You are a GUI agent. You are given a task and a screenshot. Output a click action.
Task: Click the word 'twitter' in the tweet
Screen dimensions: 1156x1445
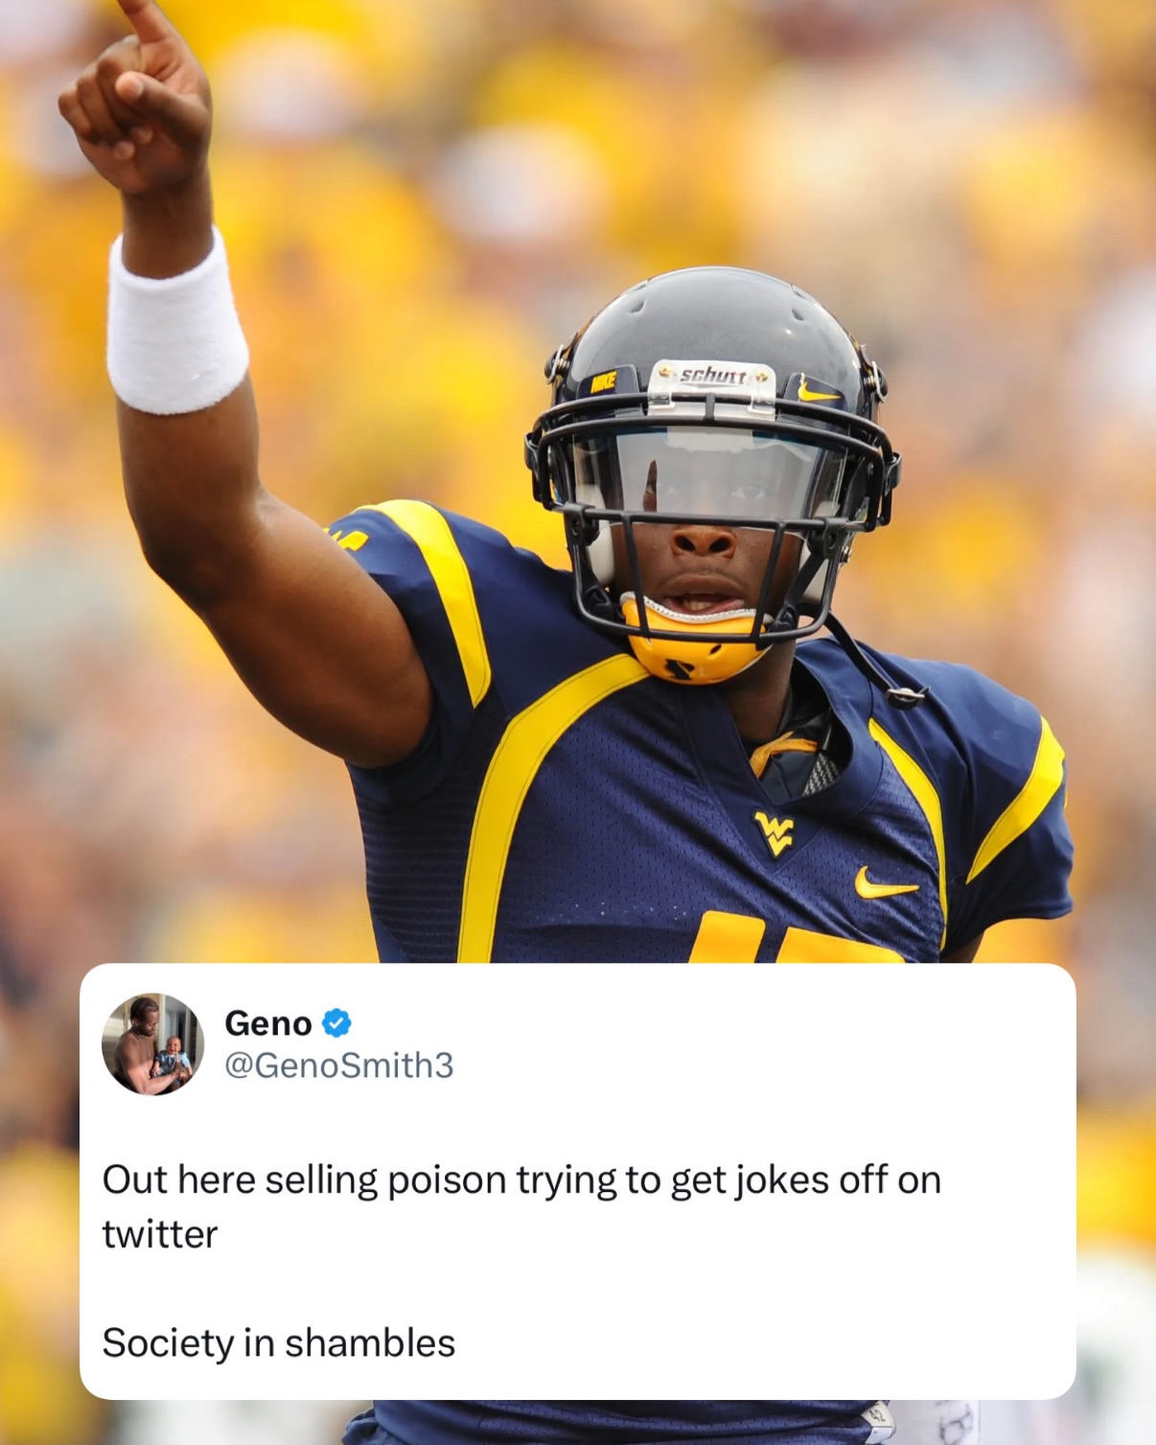coord(160,1234)
